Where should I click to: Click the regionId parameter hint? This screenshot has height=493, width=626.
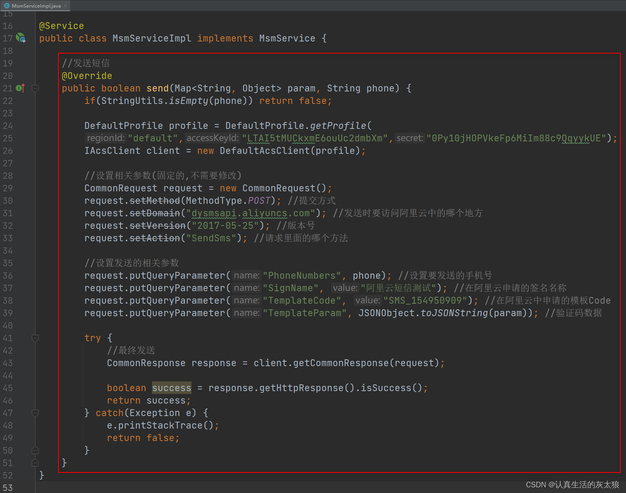106,138
